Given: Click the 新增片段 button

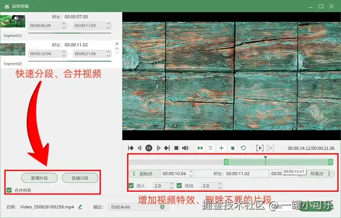Looking at the screenshot, I should pyautogui.click(x=39, y=178).
